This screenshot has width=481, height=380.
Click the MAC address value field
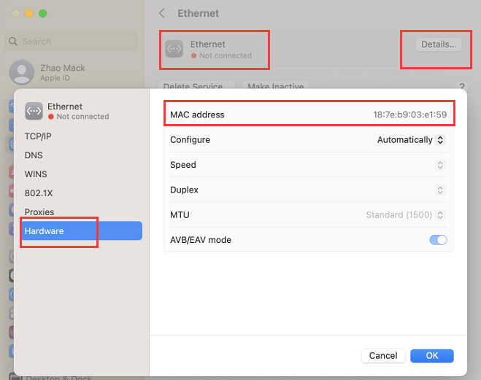(x=409, y=115)
